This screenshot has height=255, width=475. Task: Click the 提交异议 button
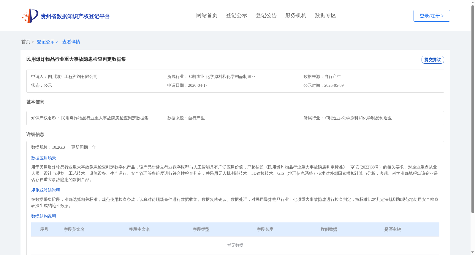click(x=433, y=60)
